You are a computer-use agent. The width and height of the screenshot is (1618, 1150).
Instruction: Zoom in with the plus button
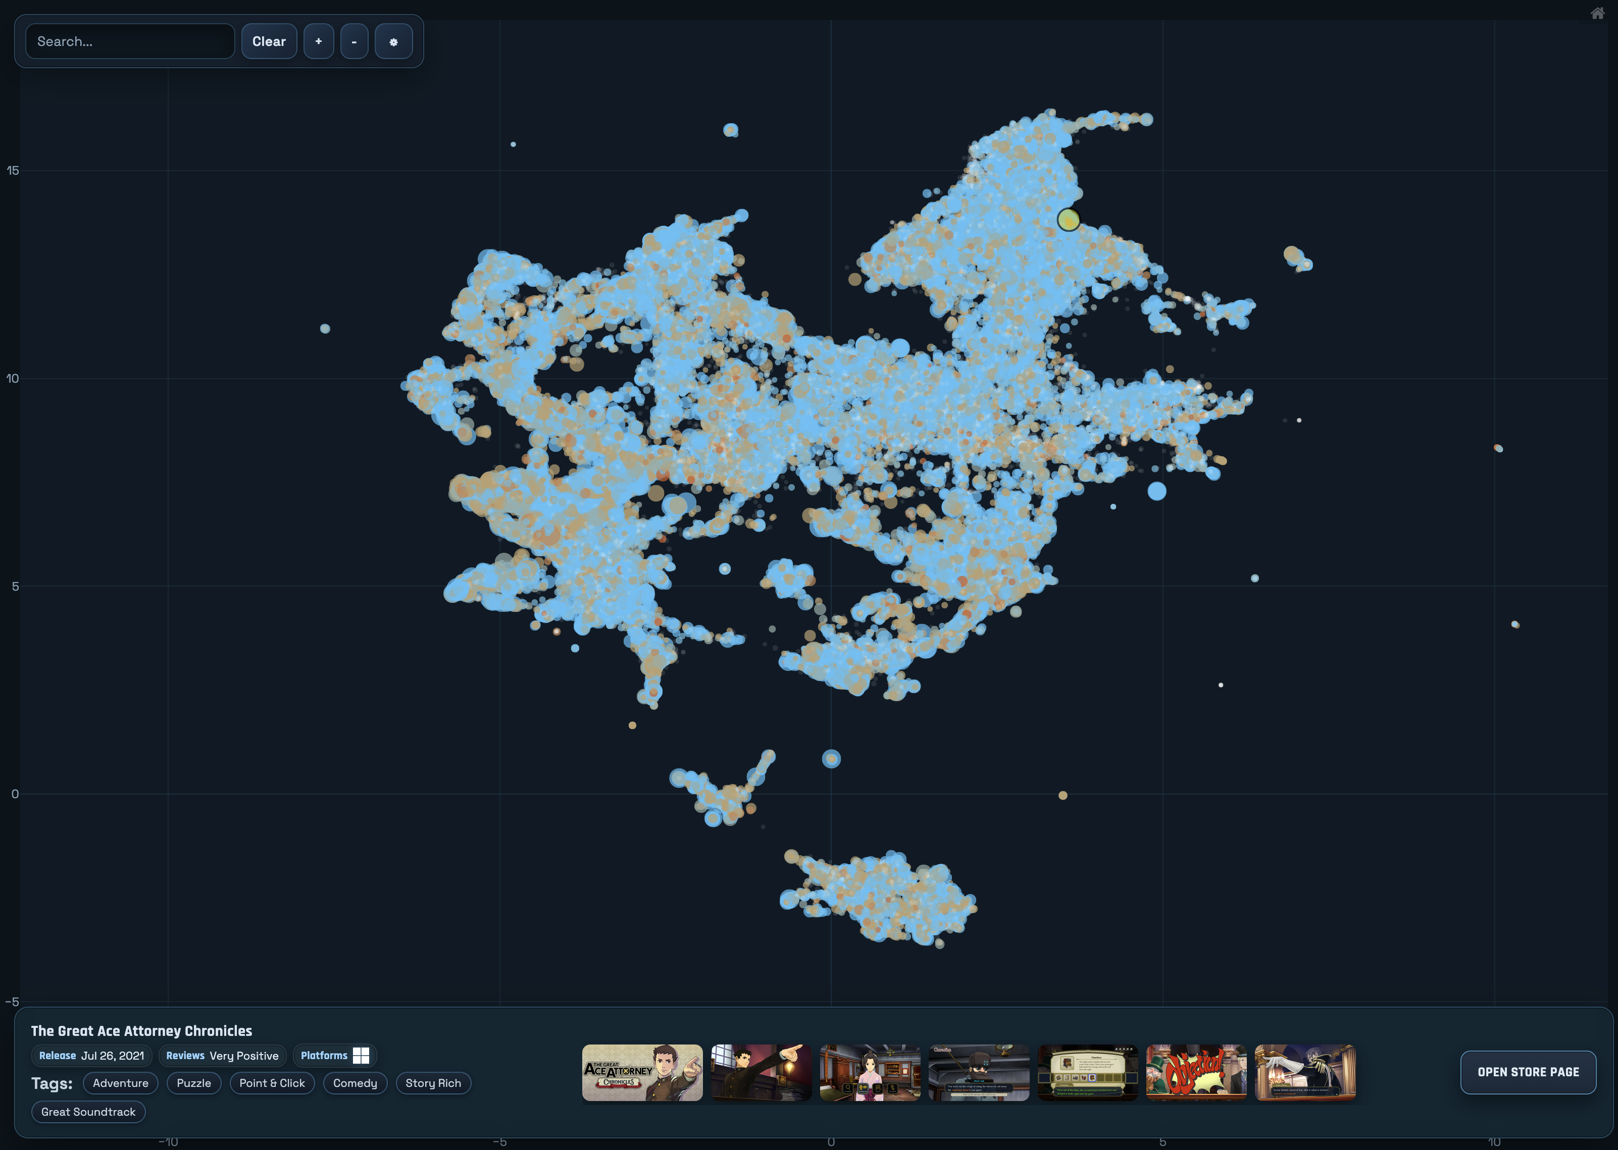point(318,42)
